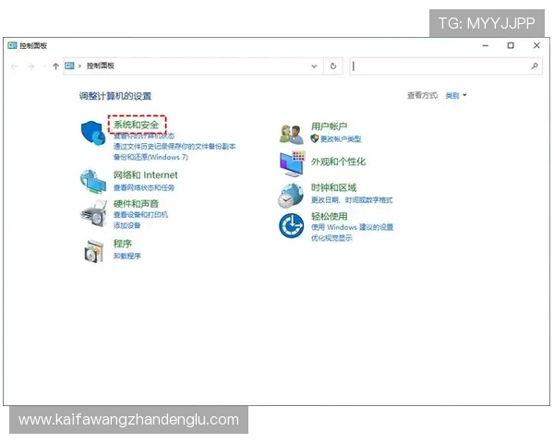Click 控制面板 in the address breadcrumb
554x443 pixels.
101,66
